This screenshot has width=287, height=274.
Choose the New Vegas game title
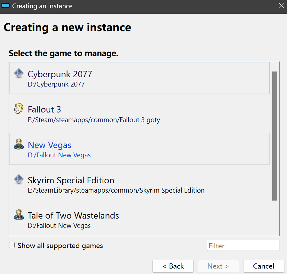49,145
